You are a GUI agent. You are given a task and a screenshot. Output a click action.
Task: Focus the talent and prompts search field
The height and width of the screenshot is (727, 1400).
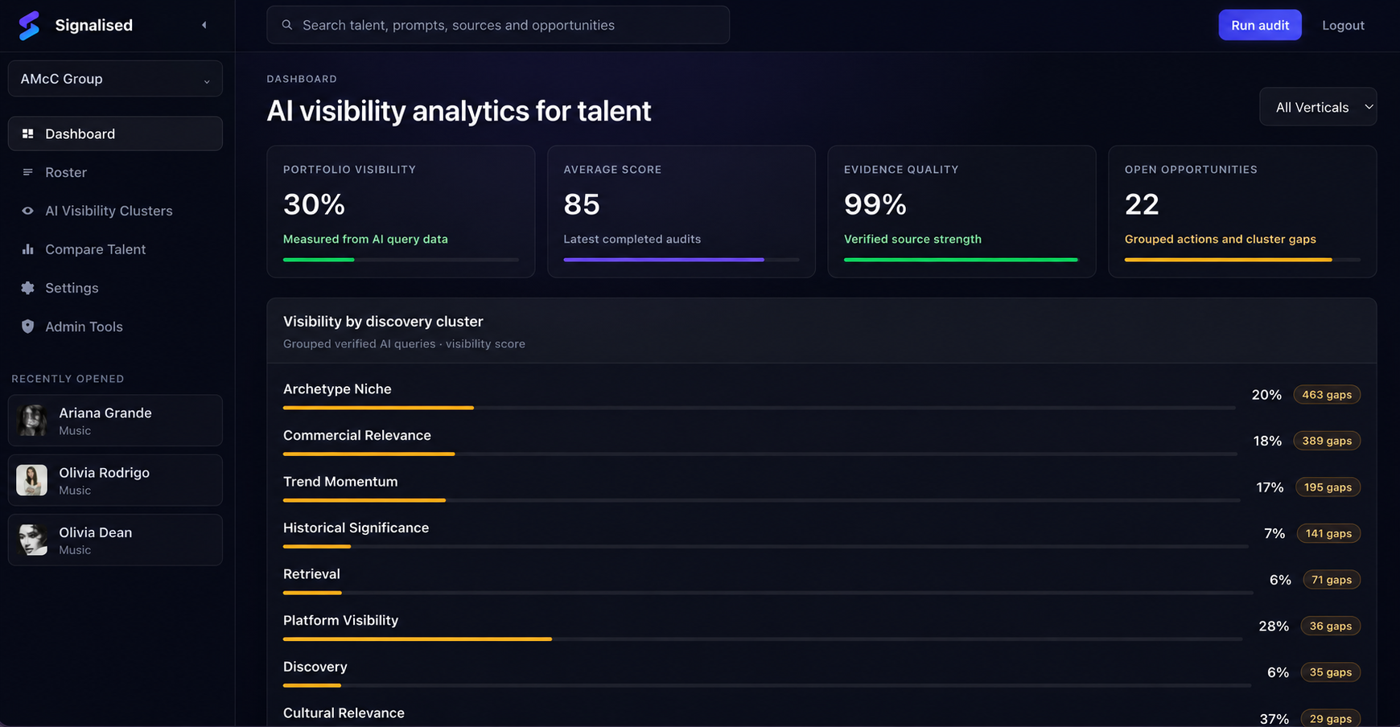click(498, 25)
